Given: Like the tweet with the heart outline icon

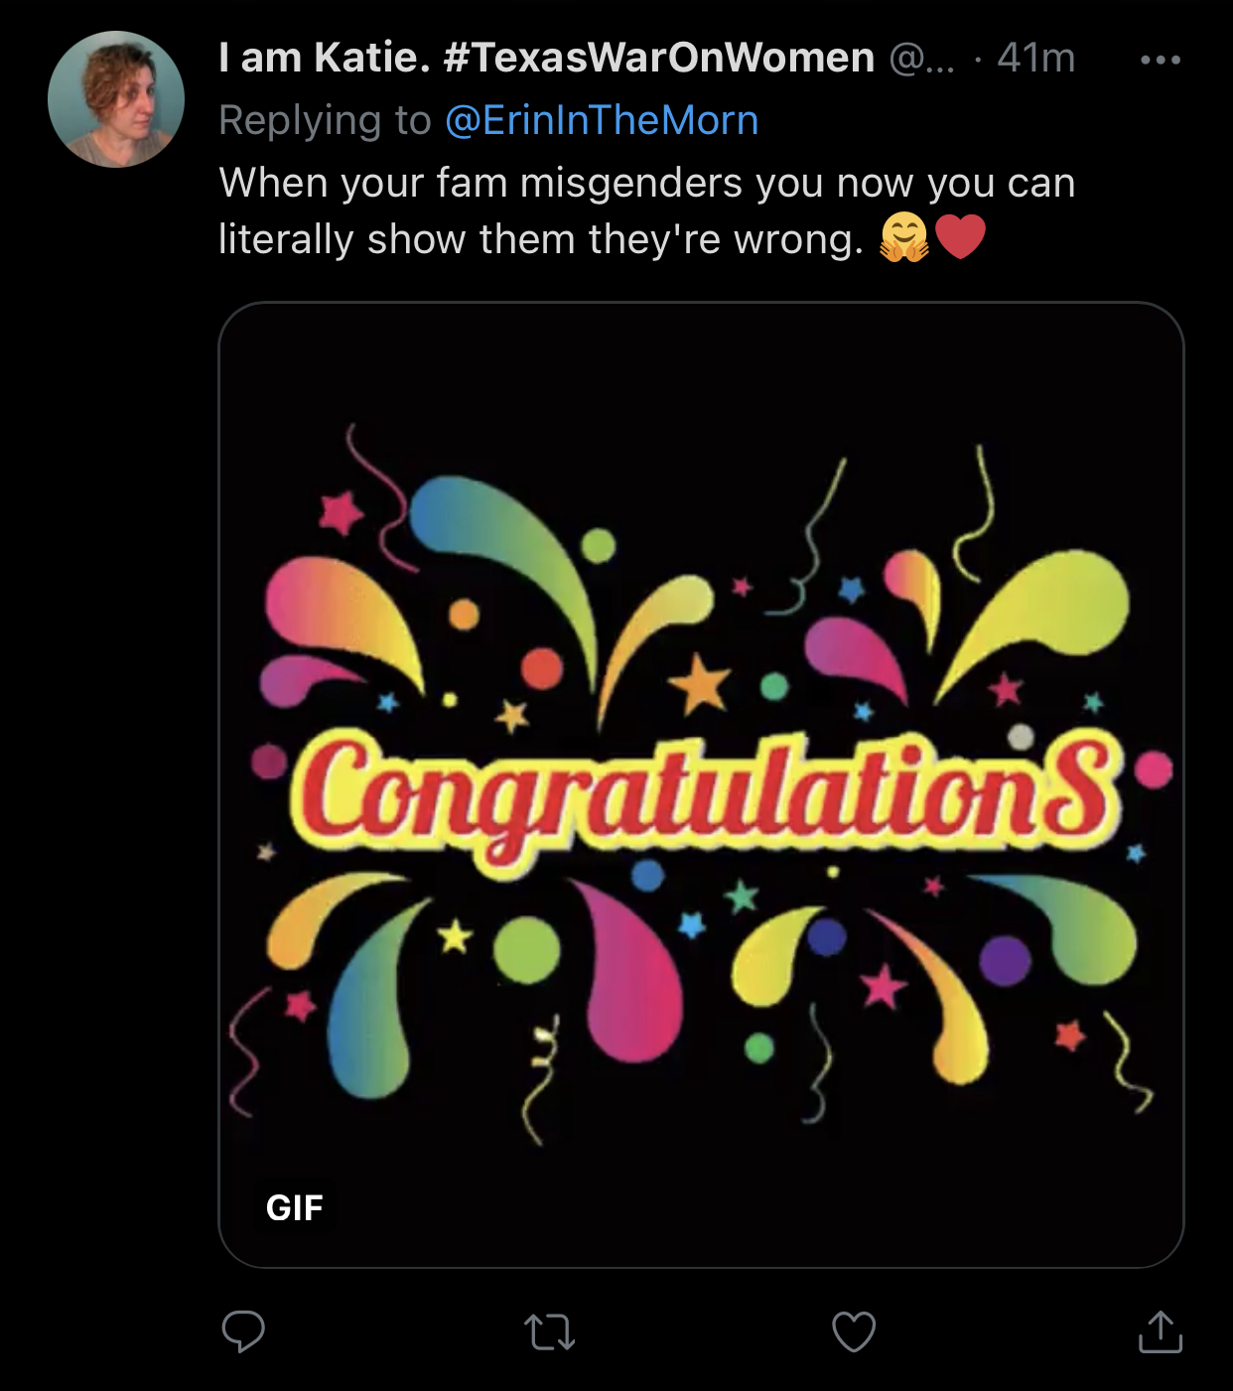Looking at the screenshot, I should pyautogui.click(x=854, y=1332).
